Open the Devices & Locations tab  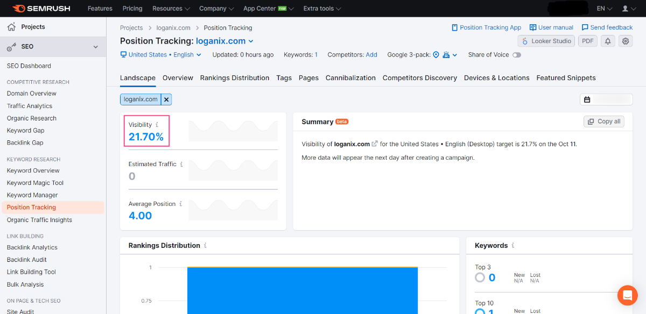click(x=497, y=78)
